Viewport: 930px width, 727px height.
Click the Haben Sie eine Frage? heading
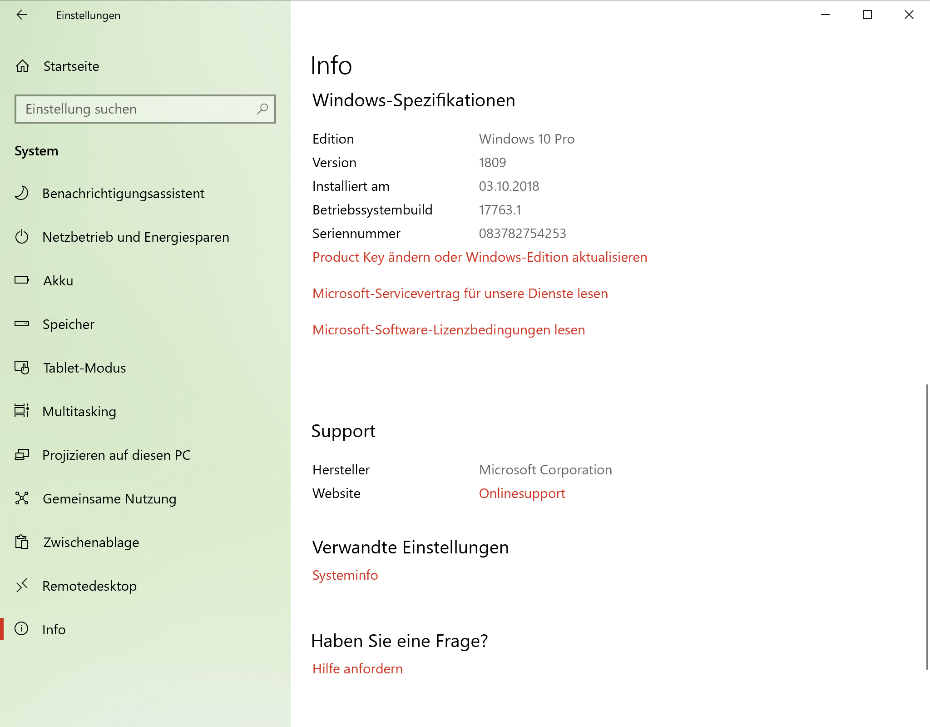400,641
